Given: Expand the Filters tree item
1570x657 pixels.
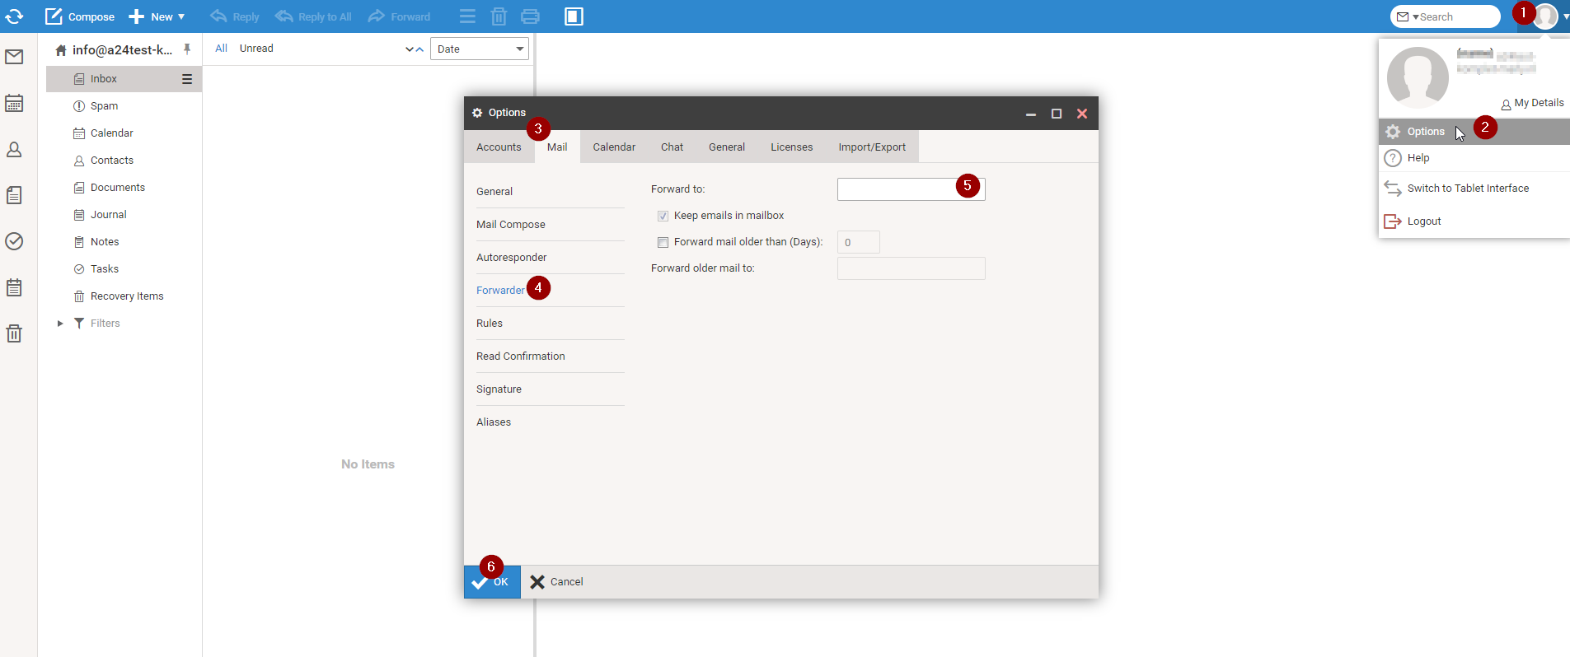Looking at the screenshot, I should tap(60, 324).
